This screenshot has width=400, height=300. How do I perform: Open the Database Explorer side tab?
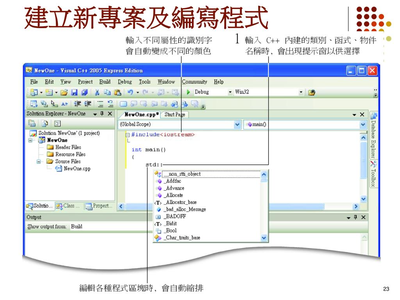click(x=373, y=136)
